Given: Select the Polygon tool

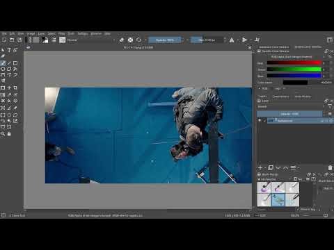Looking at the screenshot, I should click(9, 69).
